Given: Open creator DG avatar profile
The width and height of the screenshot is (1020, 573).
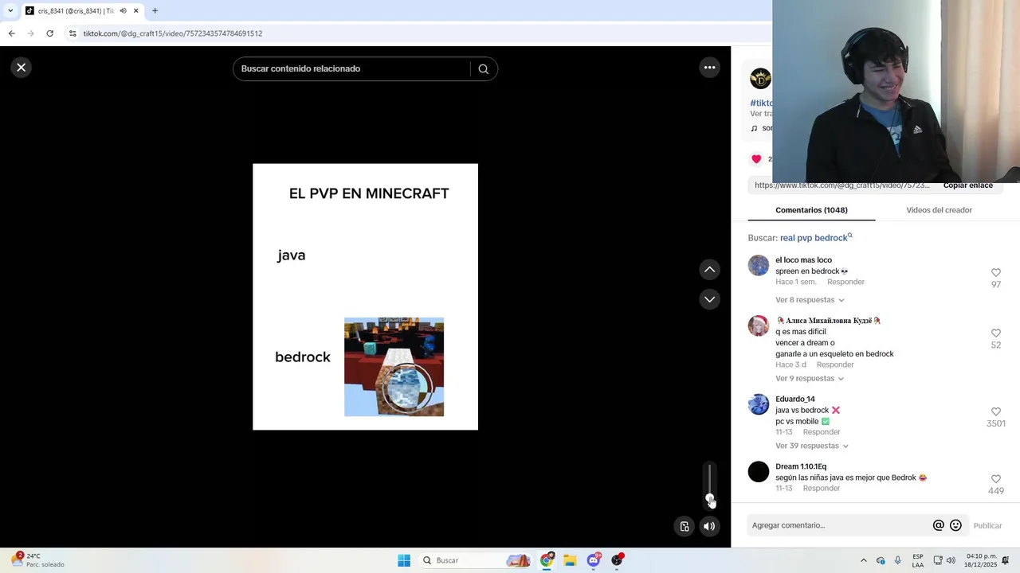Looking at the screenshot, I should [760, 79].
